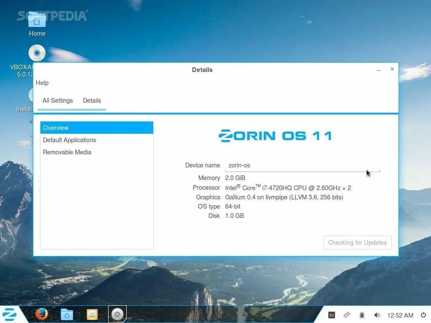Open the power button tray icon
The width and height of the screenshot is (431, 323).
click(423, 315)
